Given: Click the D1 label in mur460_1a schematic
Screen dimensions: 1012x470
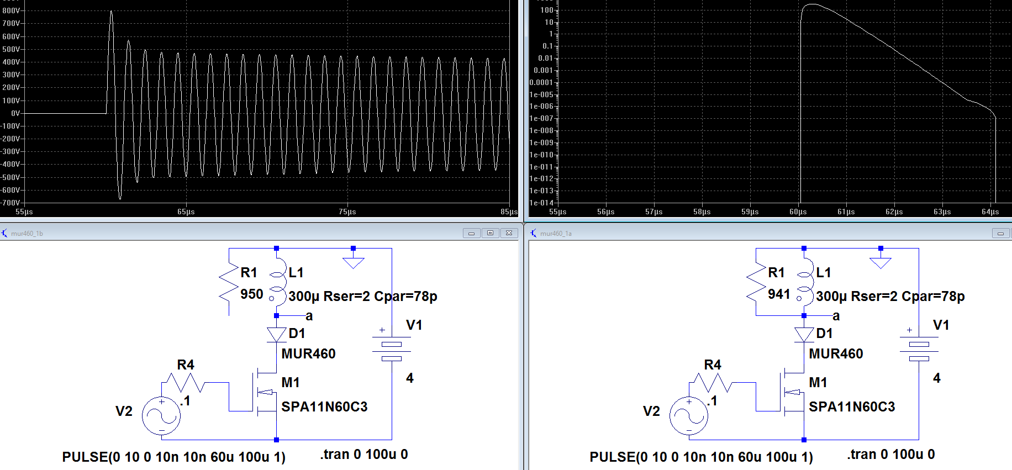Looking at the screenshot, I should (825, 333).
